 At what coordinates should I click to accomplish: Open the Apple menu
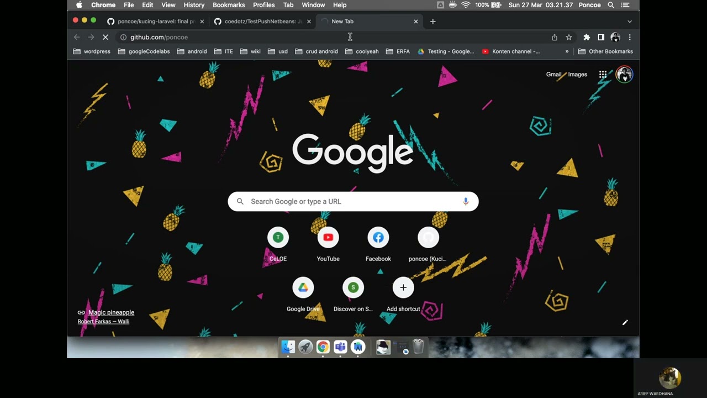pos(79,5)
